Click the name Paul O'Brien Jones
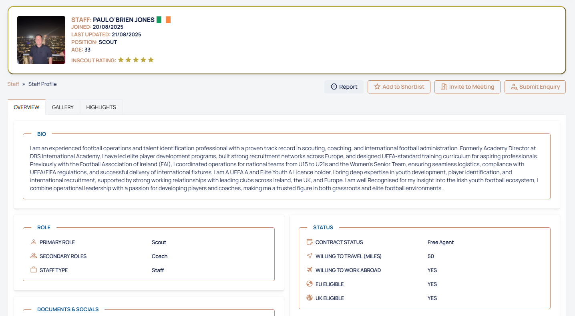575x316 pixels. 124,20
